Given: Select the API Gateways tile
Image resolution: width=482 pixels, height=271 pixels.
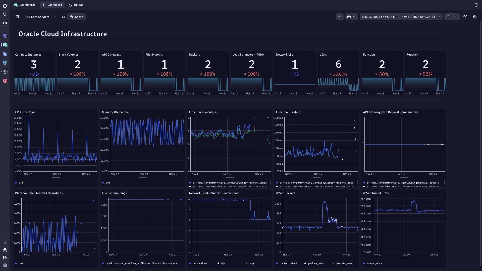Looking at the screenshot, I should (121, 73).
